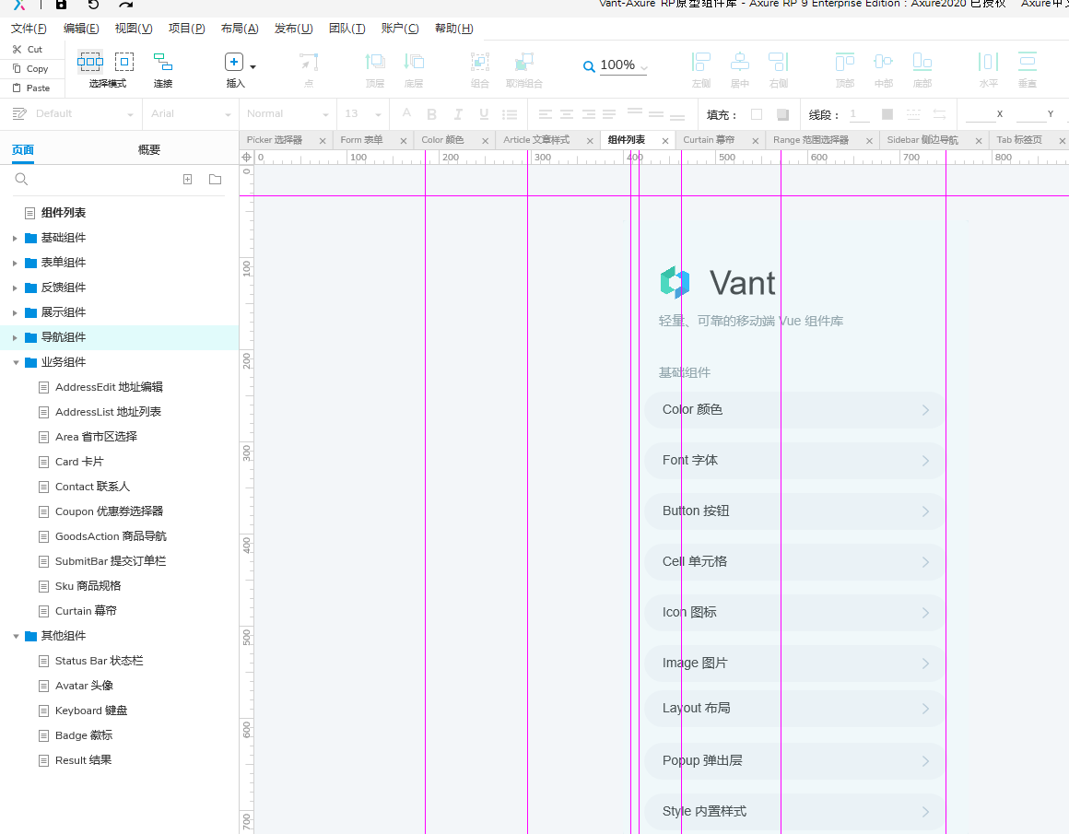Screen dimensions: 1069x834
Task: Click the add page icon in Pages panel
Action: (188, 180)
